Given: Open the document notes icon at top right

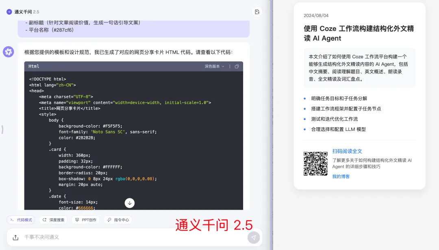Looking at the screenshot, I should 257,12.
